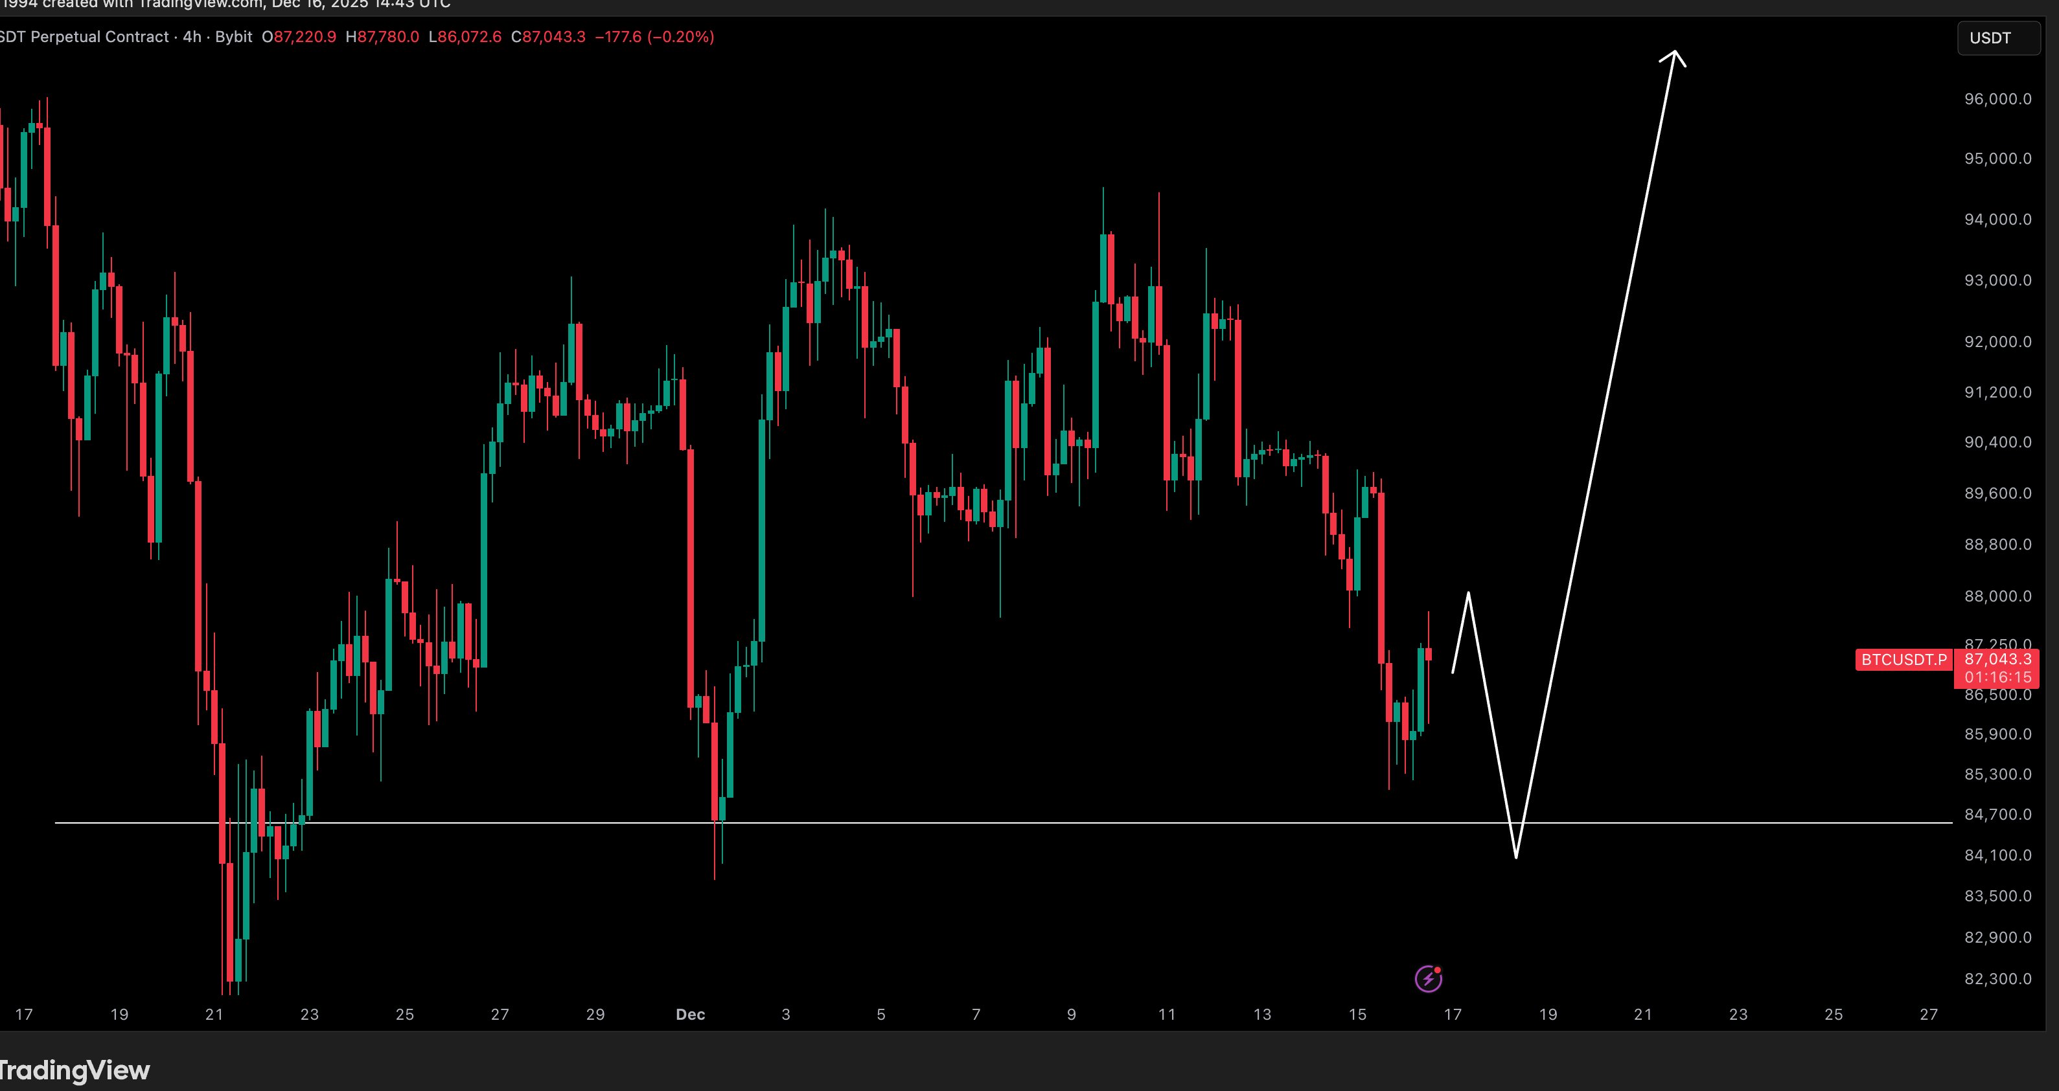Open the USDT currency dropdown

pos(1997,38)
